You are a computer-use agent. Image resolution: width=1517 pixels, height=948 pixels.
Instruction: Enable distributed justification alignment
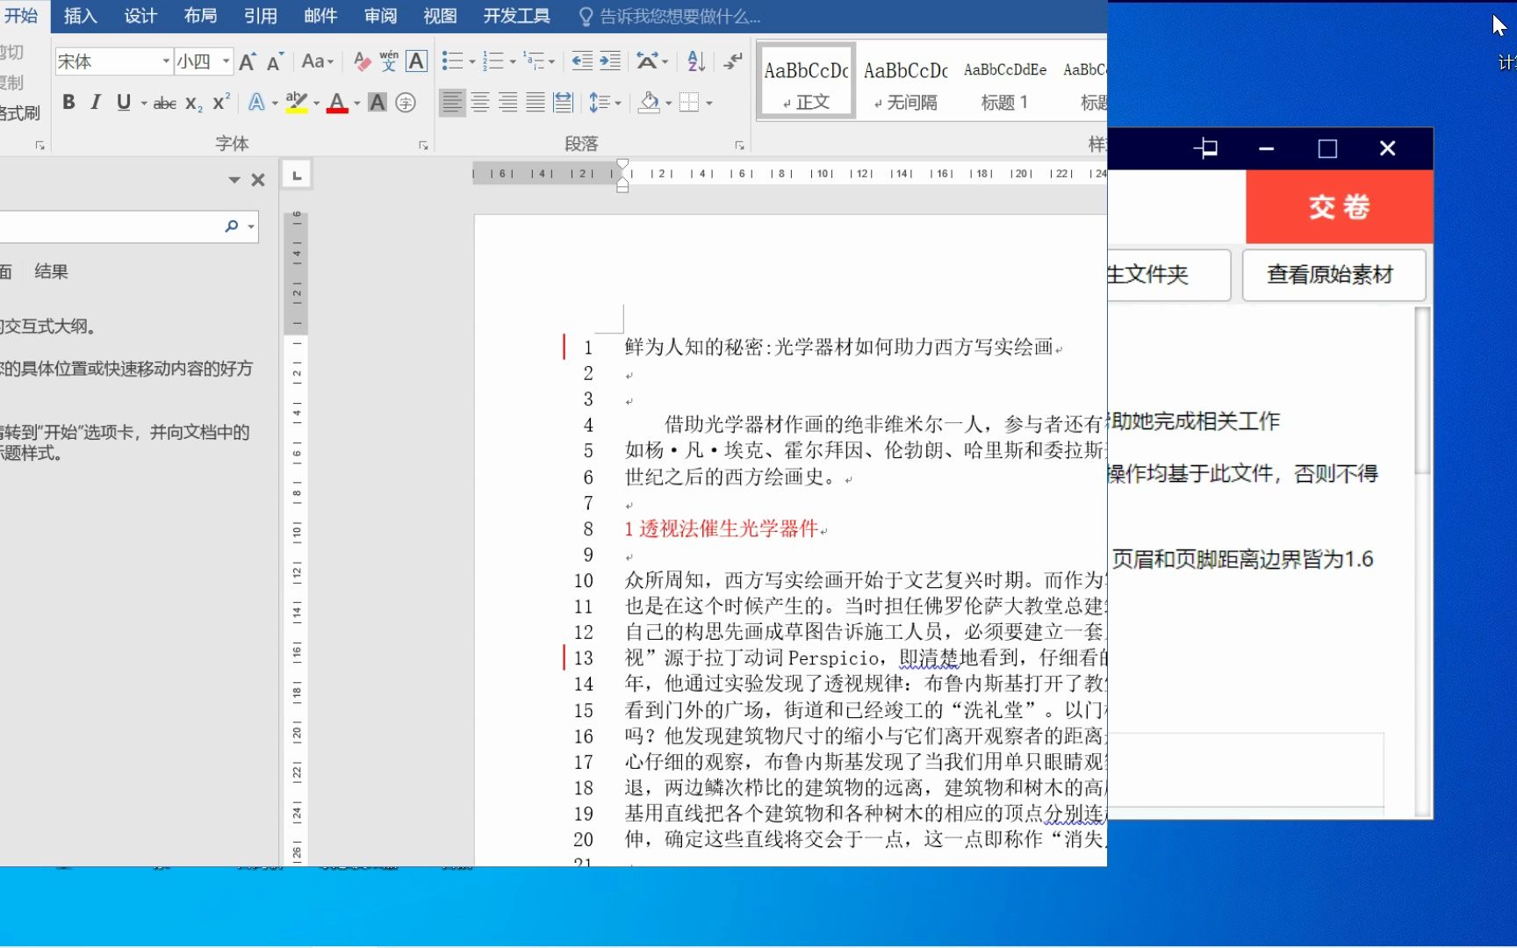click(563, 103)
